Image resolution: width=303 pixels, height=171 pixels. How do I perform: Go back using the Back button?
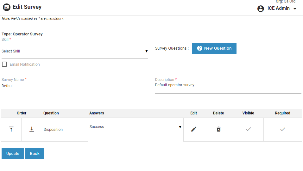[x=35, y=154]
